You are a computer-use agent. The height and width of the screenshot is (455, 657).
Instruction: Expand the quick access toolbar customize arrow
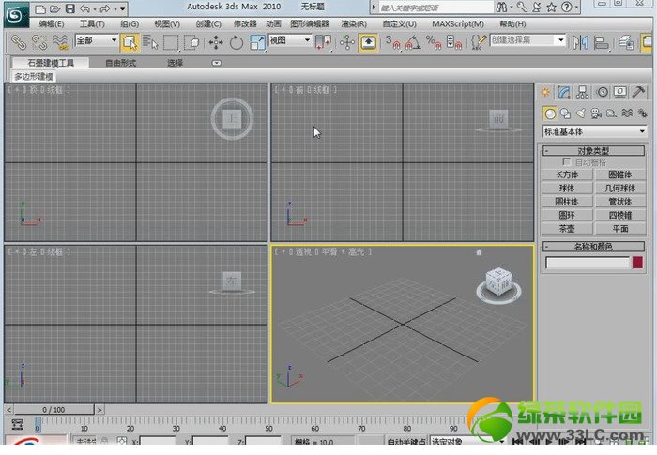pyautogui.click(x=122, y=8)
